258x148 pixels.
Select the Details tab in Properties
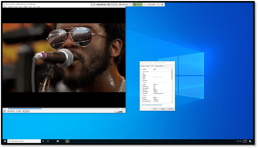point(152,66)
